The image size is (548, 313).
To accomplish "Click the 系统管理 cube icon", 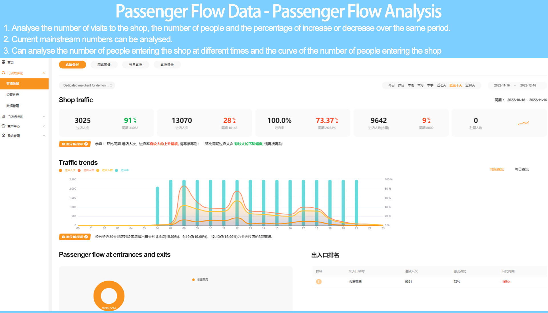I will 3,136.
